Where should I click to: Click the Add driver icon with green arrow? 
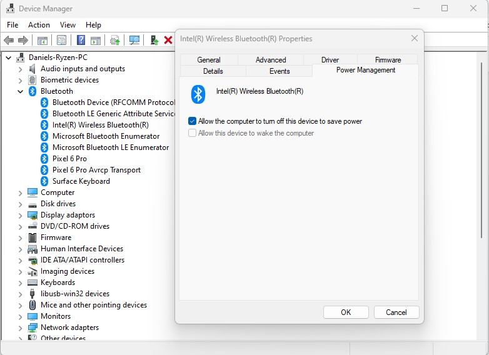point(154,40)
